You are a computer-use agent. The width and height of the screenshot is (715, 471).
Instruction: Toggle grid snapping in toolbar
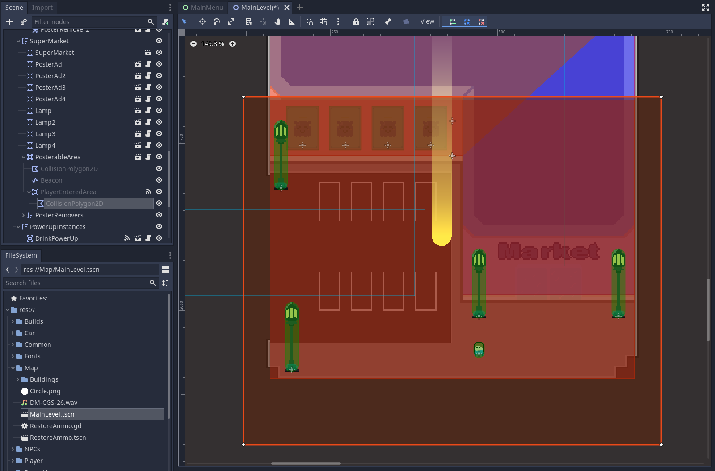click(x=324, y=21)
